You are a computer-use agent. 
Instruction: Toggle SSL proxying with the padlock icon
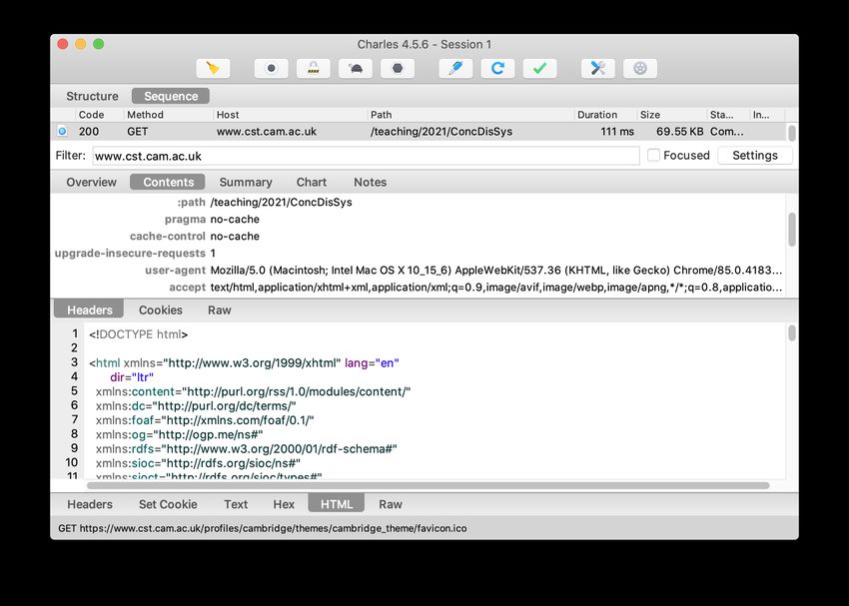coord(314,68)
